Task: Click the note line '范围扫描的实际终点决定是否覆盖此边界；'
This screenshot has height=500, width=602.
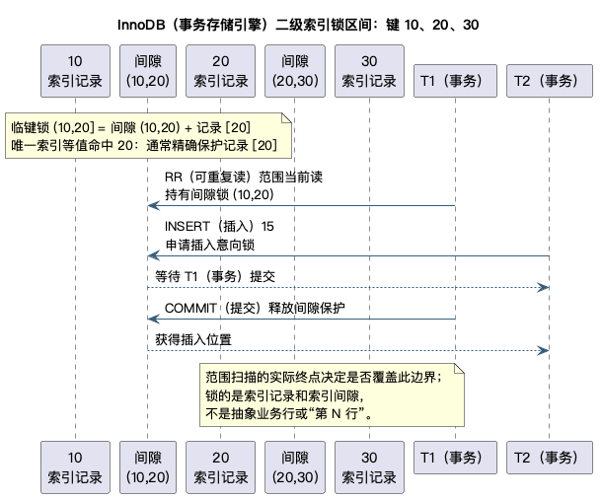Action: click(324, 377)
